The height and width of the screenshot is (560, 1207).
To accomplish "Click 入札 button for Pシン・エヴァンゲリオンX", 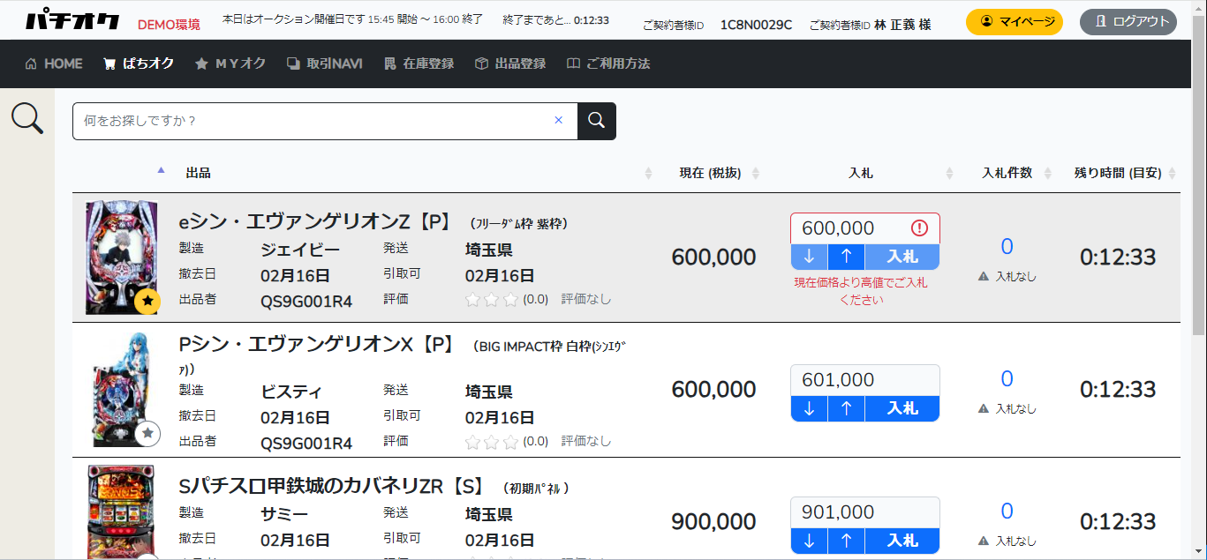I will pos(902,408).
